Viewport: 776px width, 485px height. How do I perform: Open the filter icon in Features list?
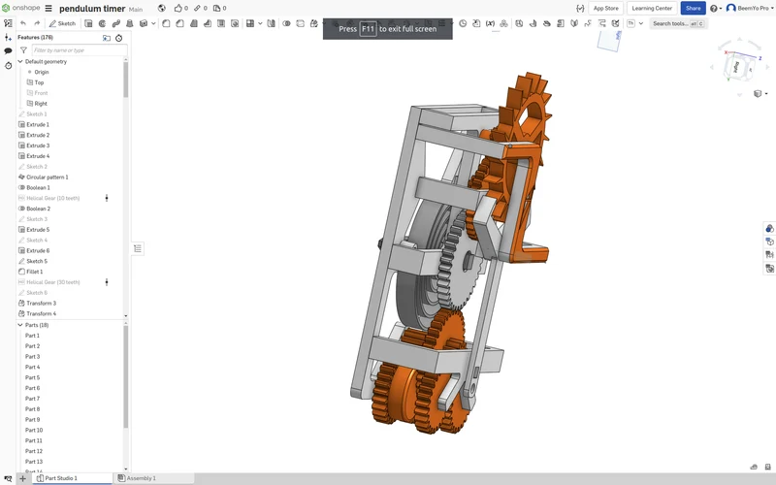pyautogui.click(x=23, y=50)
